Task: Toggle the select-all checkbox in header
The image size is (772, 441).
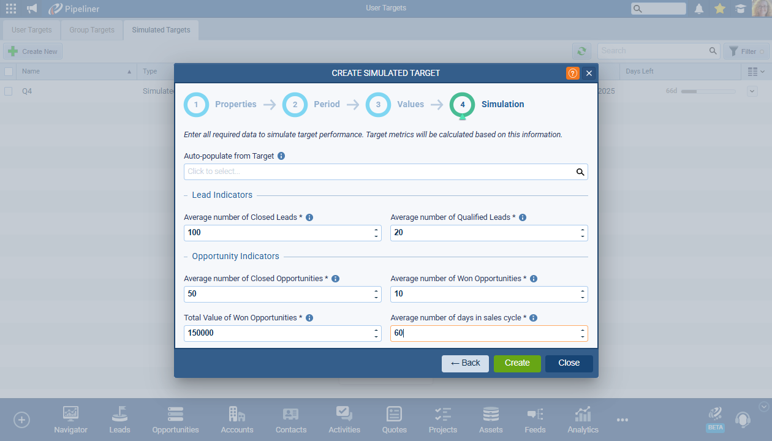Action: pos(9,72)
